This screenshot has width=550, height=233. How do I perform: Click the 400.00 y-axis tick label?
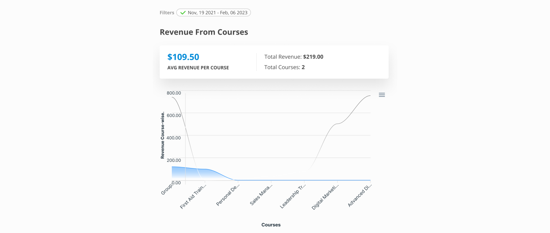174,138
